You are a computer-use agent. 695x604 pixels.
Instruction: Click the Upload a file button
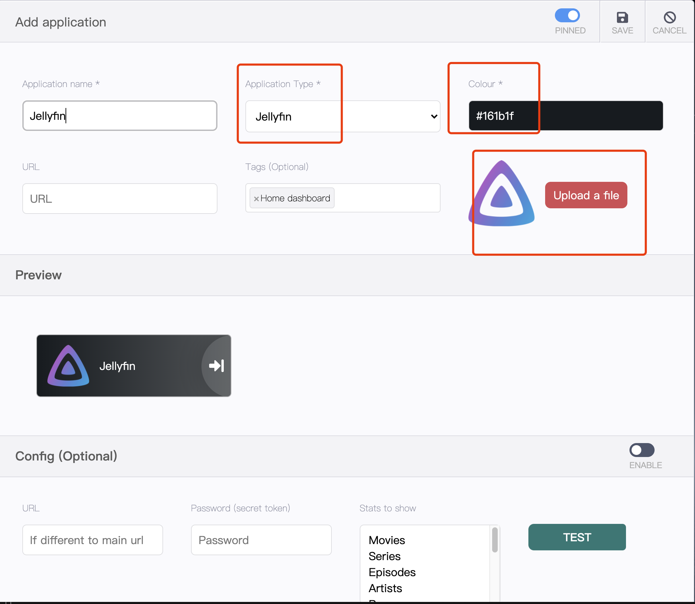[586, 195]
